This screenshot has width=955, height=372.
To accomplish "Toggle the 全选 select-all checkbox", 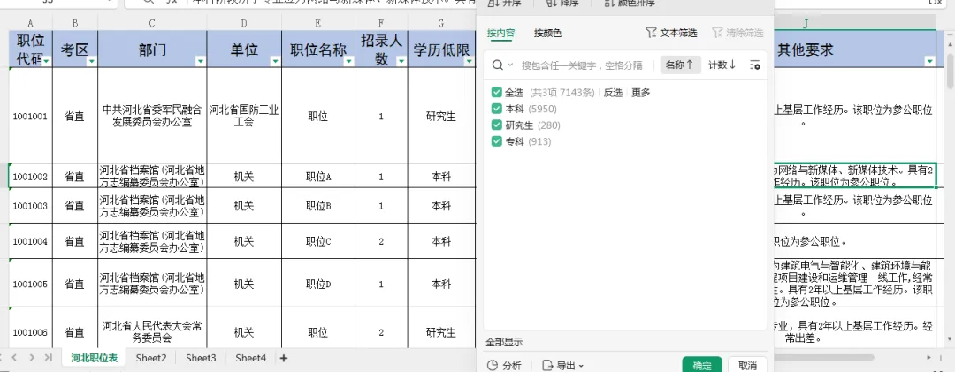I will pos(496,93).
